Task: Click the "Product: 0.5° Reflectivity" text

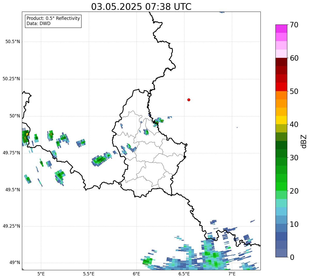Action: (53, 19)
